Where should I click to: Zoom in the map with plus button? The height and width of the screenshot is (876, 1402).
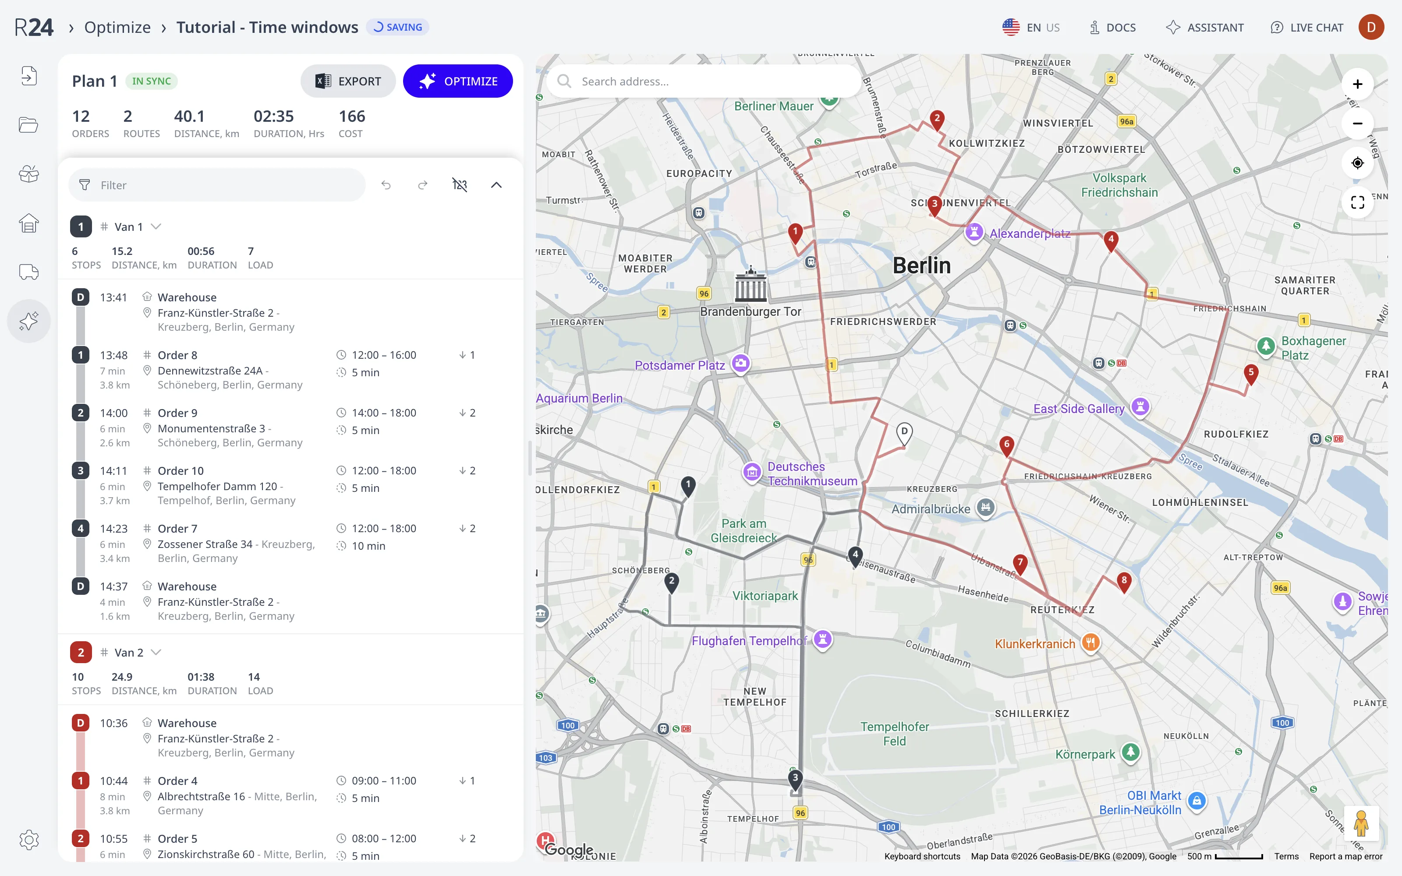click(x=1357, y=84)
